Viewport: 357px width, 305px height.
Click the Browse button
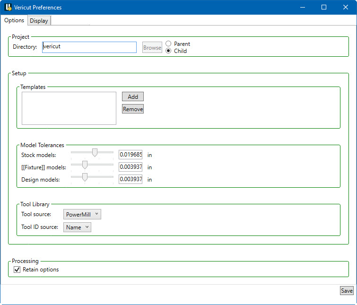click(152, 47)
